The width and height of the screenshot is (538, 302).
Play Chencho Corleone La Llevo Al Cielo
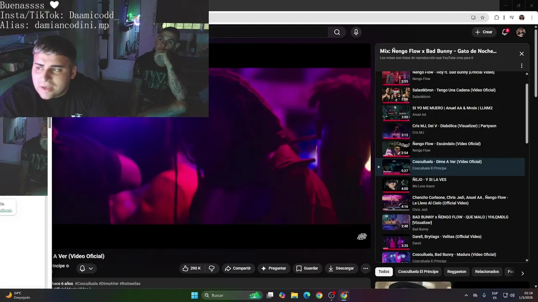pyautogui.click(x=450, y=203)
